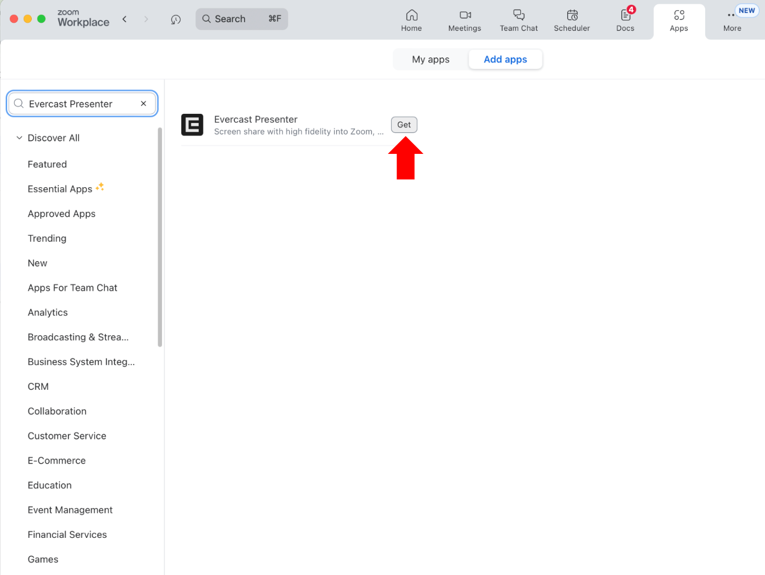
Task: Select the CRM category
Action: 38,386
